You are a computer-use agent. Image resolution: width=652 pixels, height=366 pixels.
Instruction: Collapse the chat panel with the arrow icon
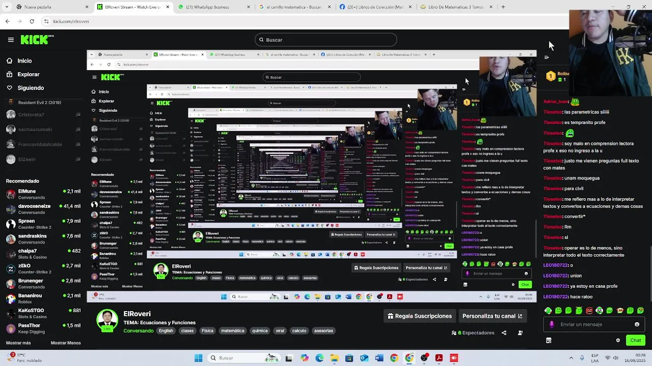tap(547, 57)
